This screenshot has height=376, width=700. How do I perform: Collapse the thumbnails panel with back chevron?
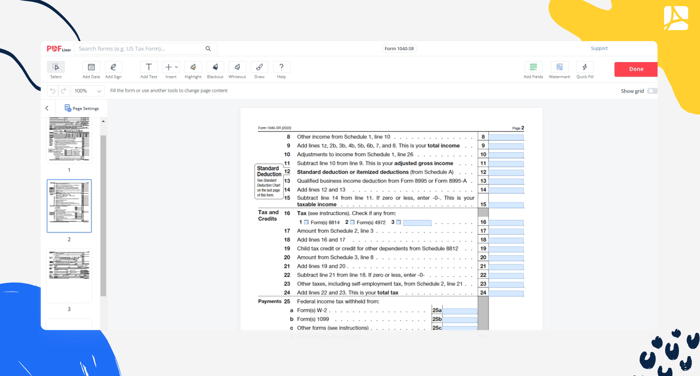tap(47, 108)
